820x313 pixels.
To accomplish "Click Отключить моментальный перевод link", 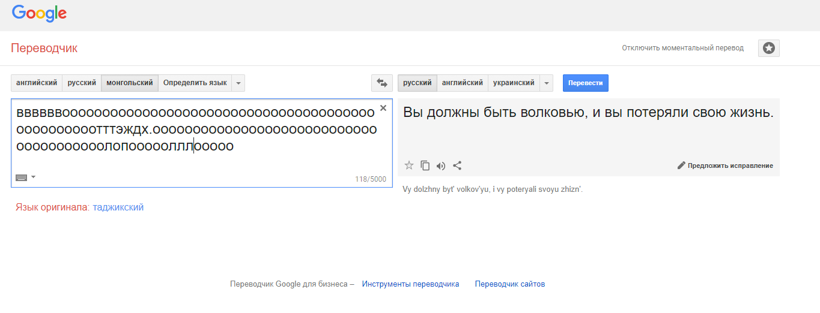I will pyautogui.click(x=683, y=48).
